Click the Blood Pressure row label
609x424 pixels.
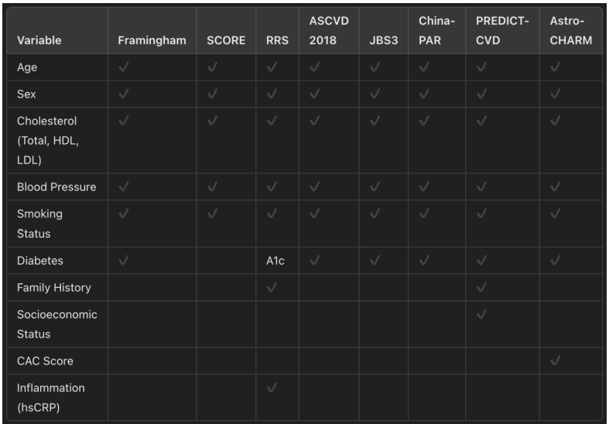coord(56,188)
